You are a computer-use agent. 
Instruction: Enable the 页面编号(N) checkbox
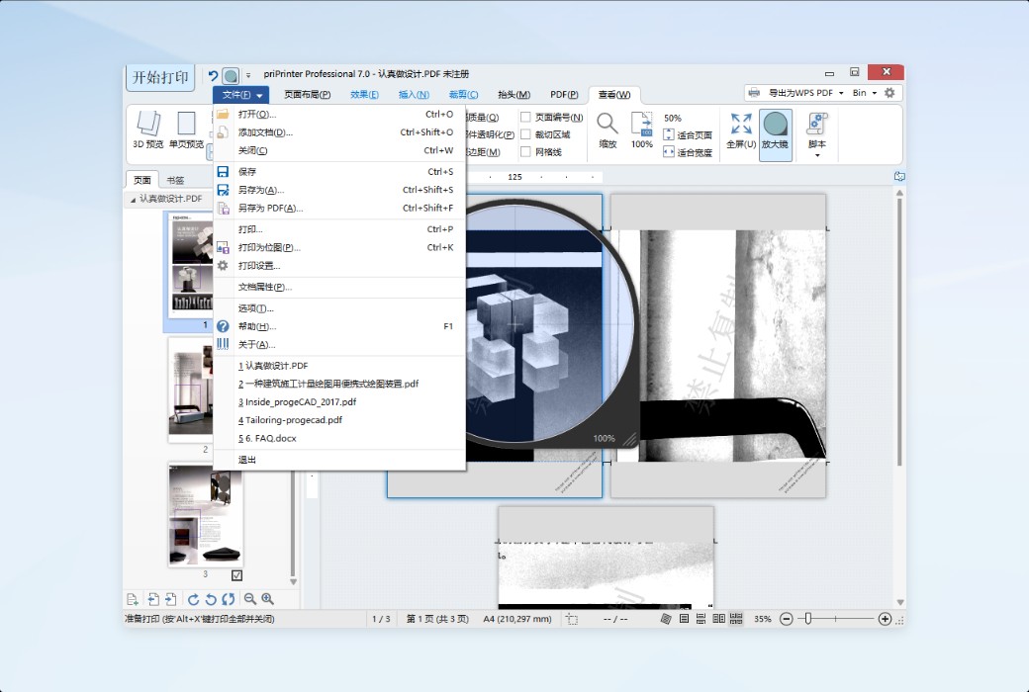pos(525,118)
